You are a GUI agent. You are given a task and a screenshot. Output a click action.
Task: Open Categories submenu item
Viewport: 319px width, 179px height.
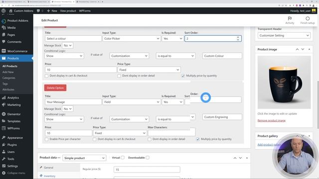click(9, 78)
